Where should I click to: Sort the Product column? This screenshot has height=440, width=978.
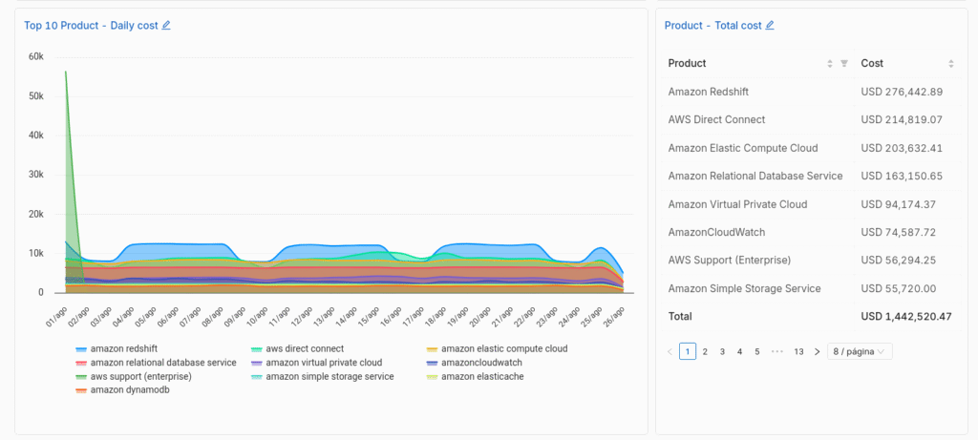coord(830,64)
